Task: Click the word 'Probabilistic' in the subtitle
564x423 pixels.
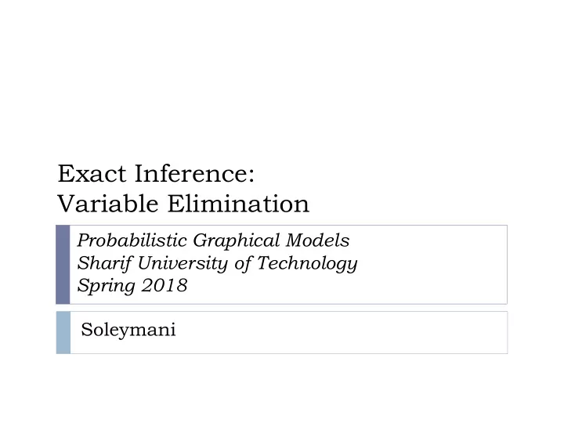Action: pyautogui.click(x=132, y=240)
